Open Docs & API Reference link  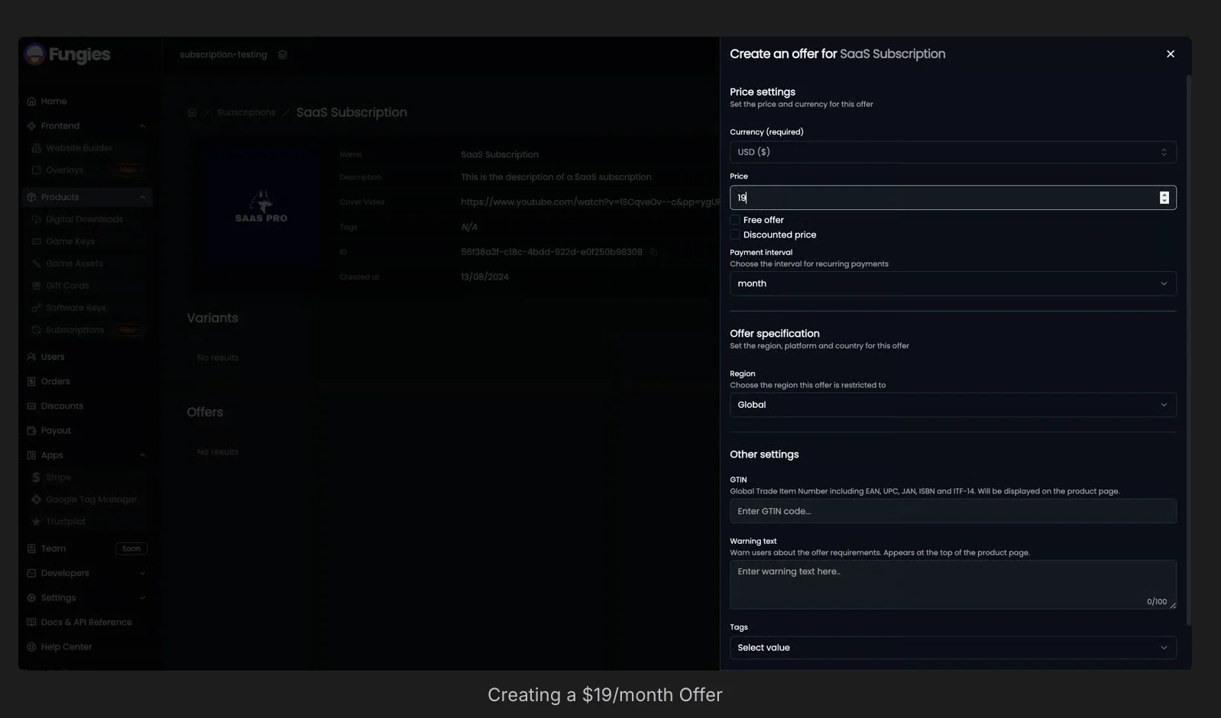pos(86,623)
